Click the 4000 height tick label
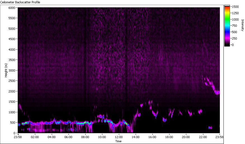Viewport: 245px width, 144px height. pos(12,50)
